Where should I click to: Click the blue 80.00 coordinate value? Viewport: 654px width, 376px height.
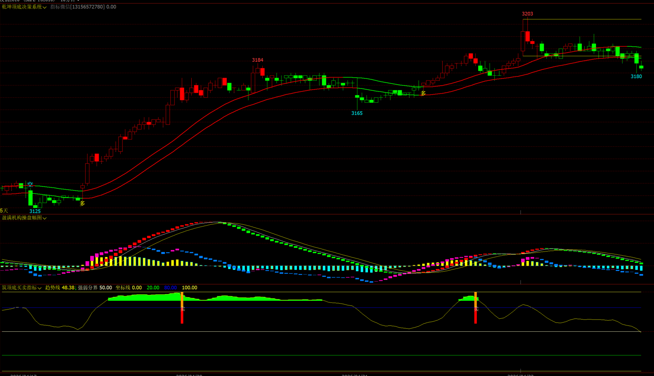(x=170, y=288)
